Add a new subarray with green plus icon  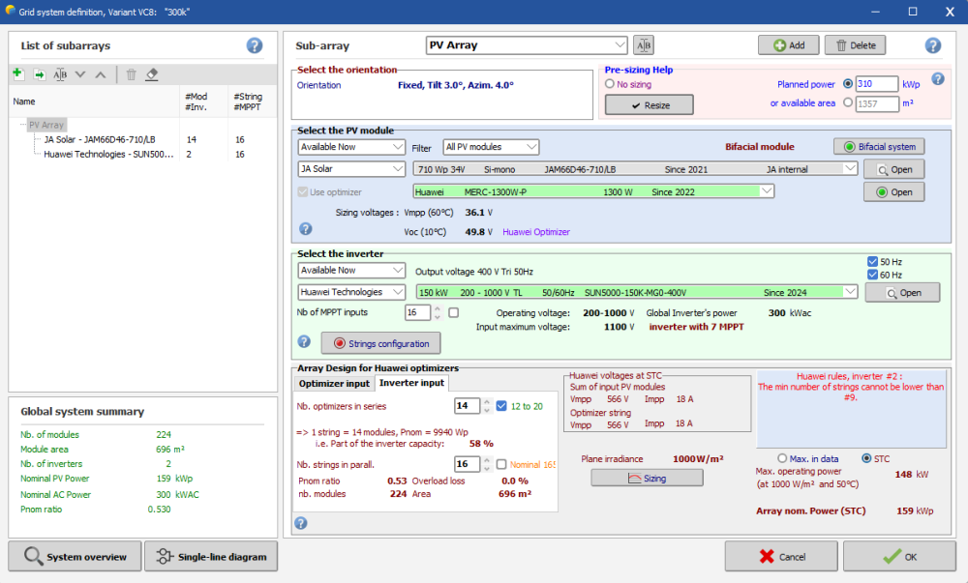18,74
